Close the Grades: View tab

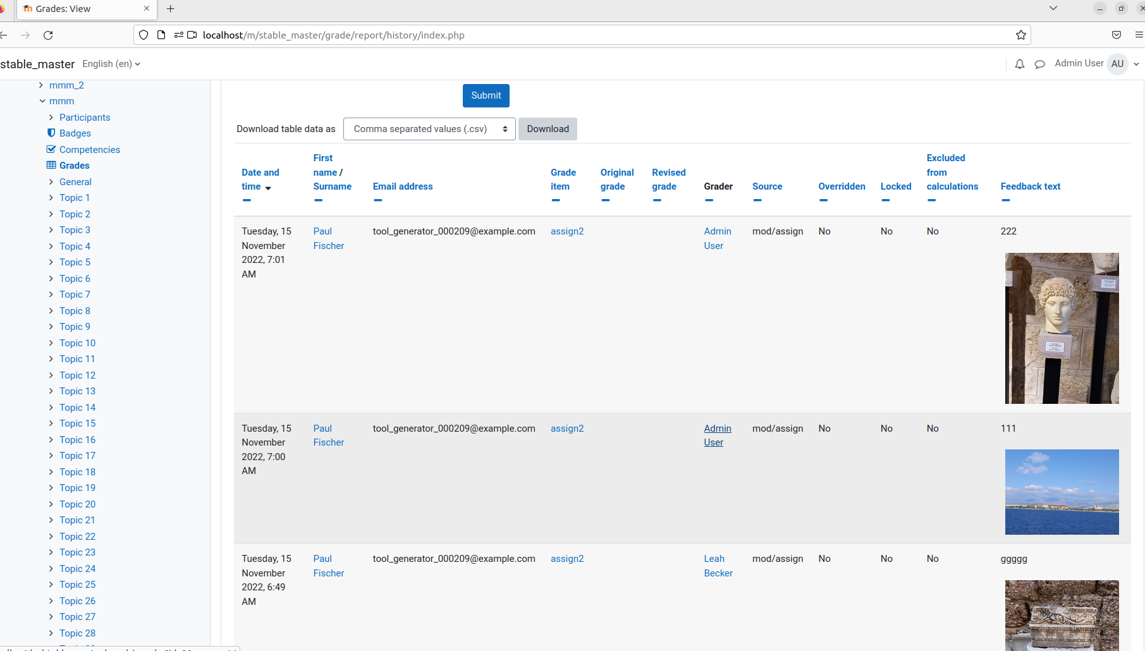tap(147, 8)
